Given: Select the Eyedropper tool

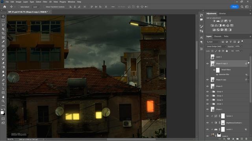Looking at the screenshot, I should [3, 42].
